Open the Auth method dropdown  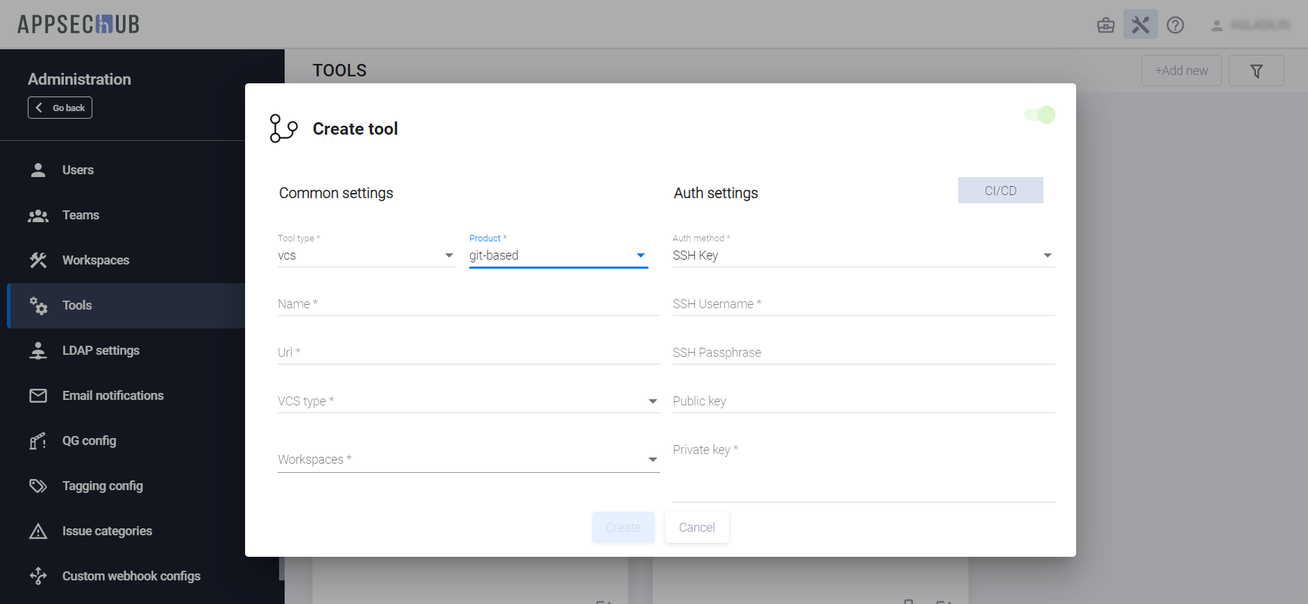863,255
